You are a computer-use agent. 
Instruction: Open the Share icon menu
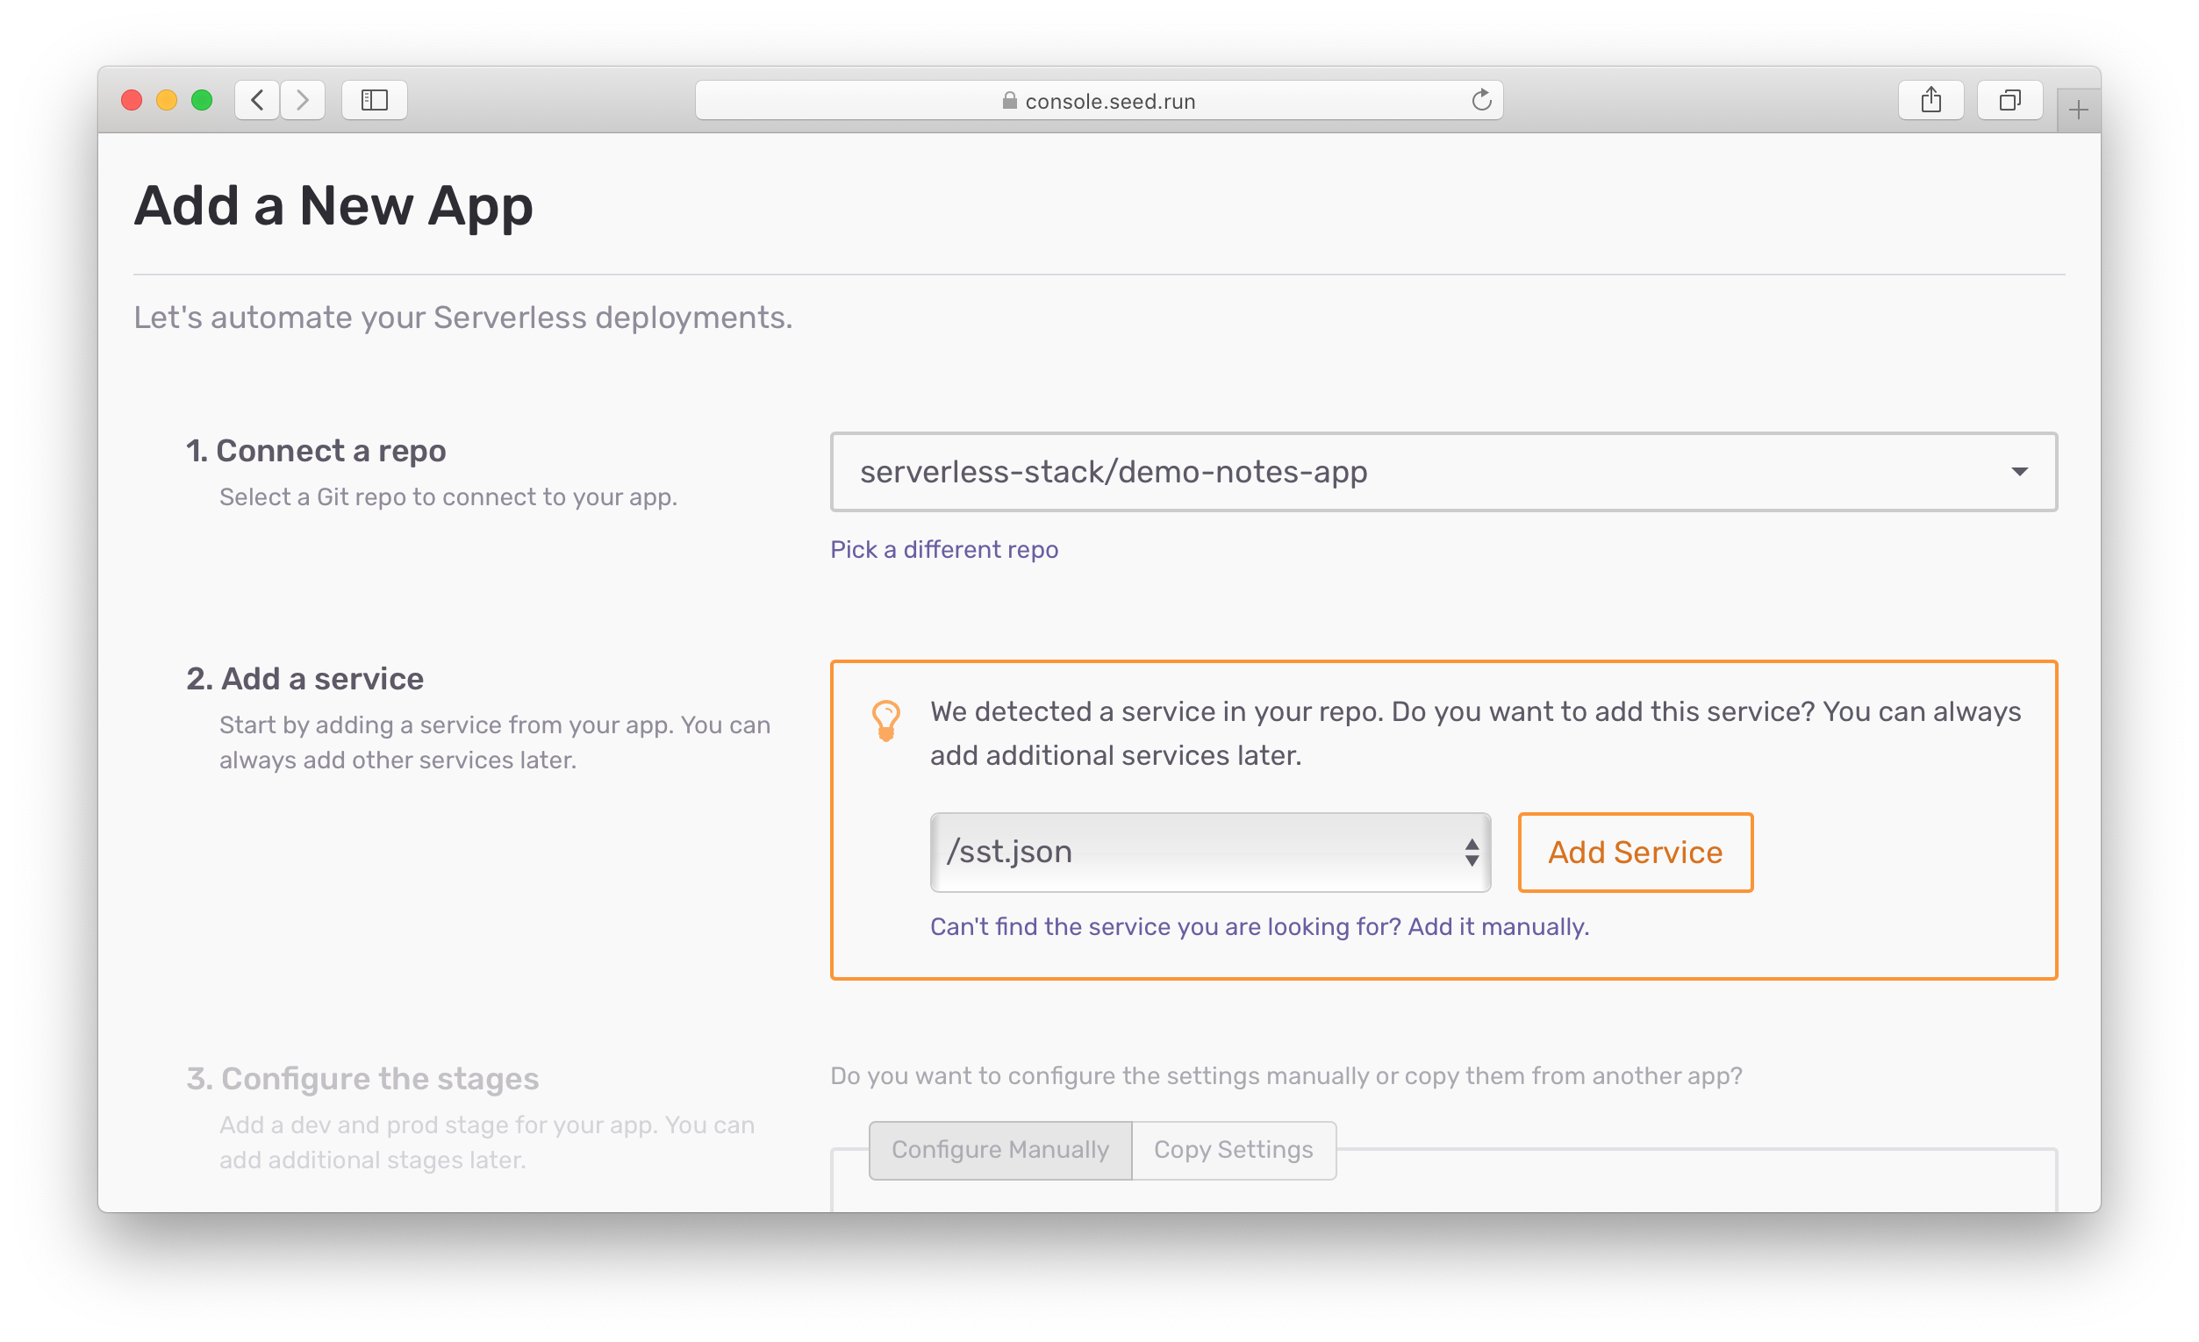click(1930, 100)
